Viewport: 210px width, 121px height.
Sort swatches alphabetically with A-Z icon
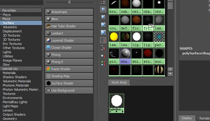(x=103, y=40)
